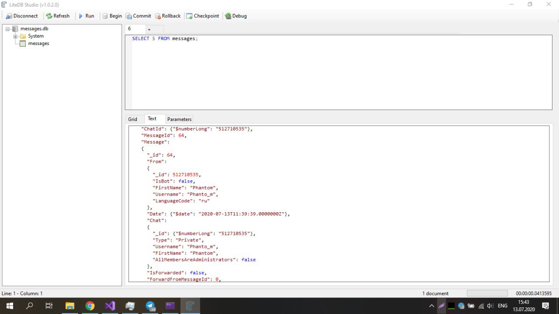Viewport: 559px width, 314px height.
Task: Commit the current transaction
Action: tap(138, 16)
